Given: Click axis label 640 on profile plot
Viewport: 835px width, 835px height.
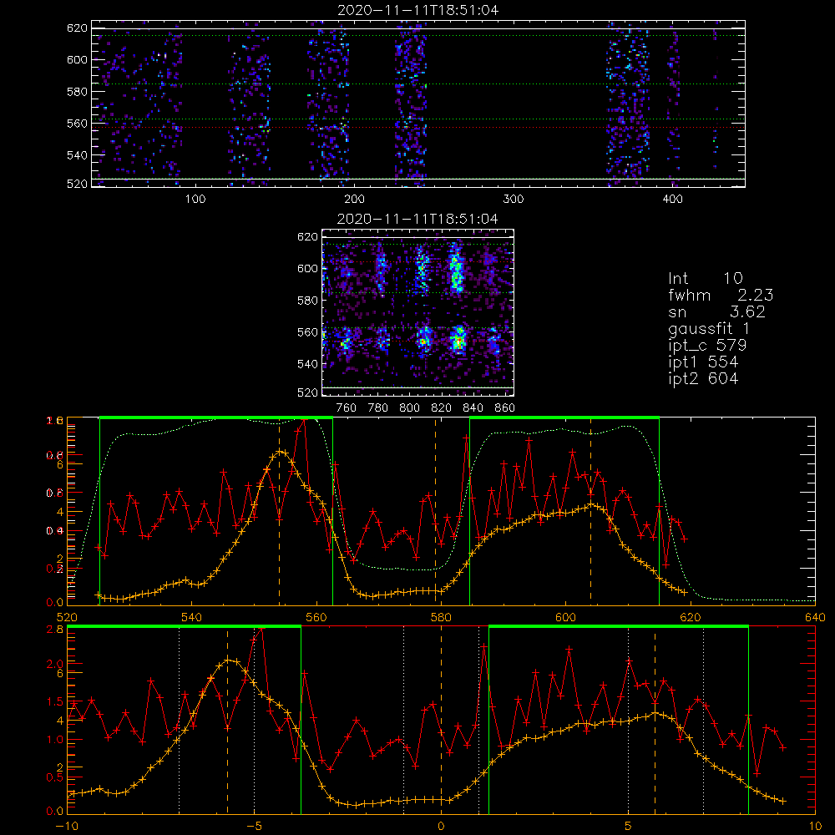Looking at the screenshot, I should 815,617.
